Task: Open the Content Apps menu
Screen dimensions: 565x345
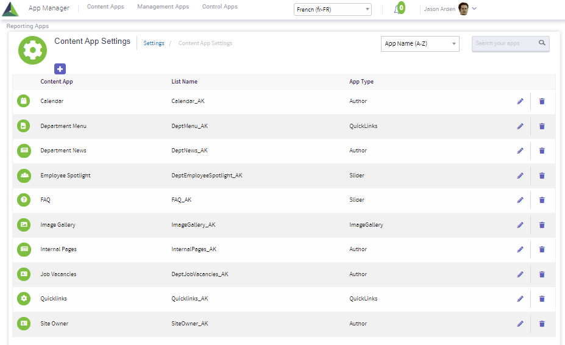Action: [x=105, y=7]
